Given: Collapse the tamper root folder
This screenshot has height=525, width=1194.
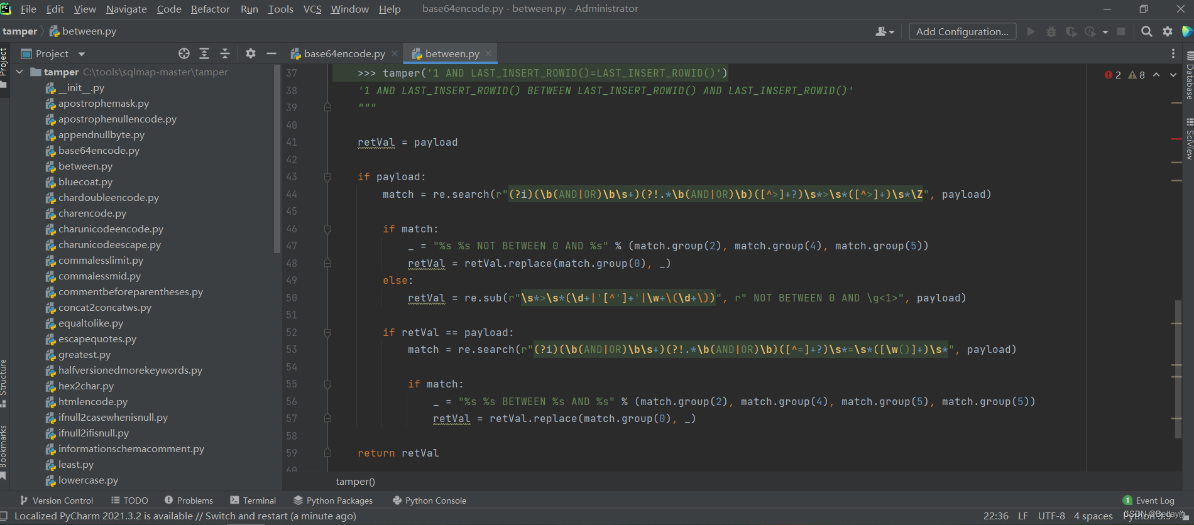Looking at the screenshot, I should point(19,72).
